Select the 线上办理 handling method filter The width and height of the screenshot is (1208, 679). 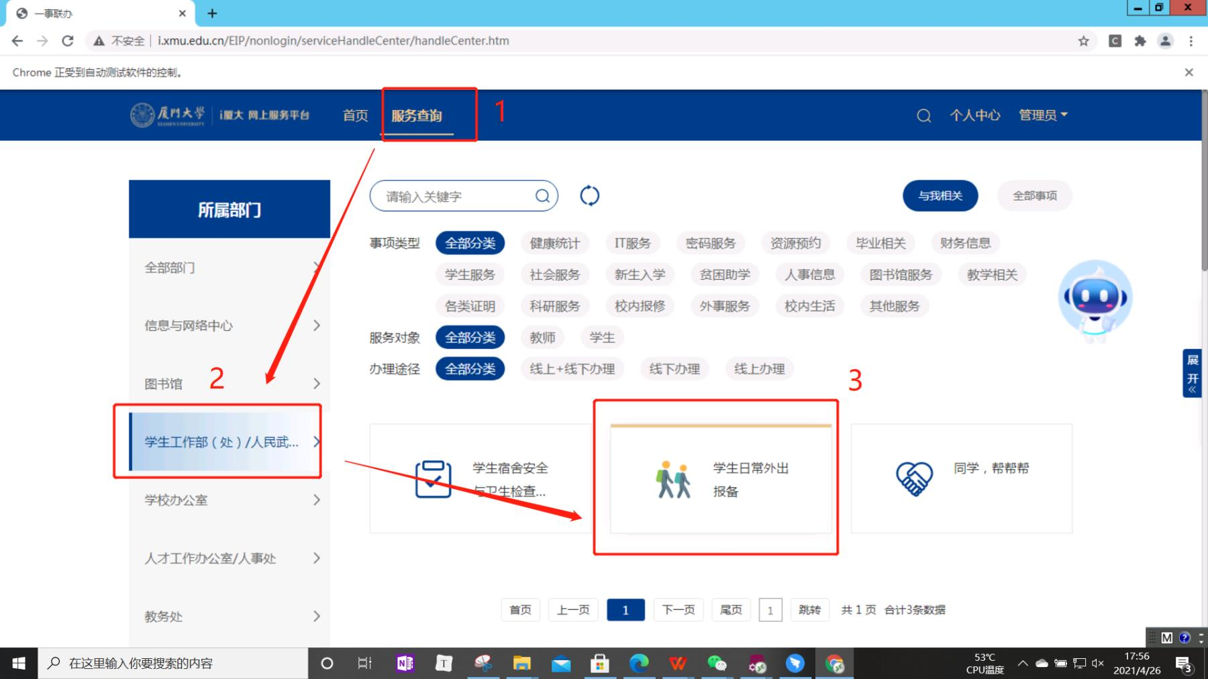tap(759, 369)
